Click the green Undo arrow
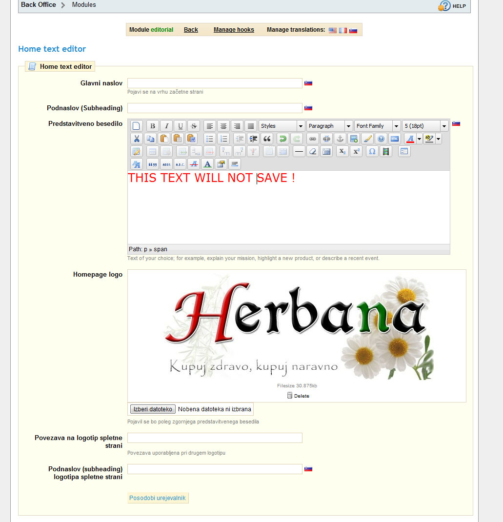 tap(282, 139)
